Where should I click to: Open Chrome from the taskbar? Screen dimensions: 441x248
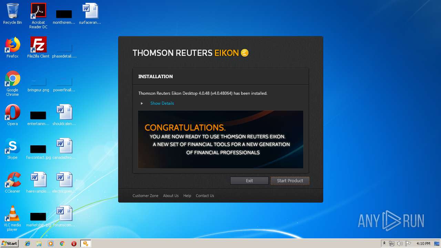tap(62, 244)
